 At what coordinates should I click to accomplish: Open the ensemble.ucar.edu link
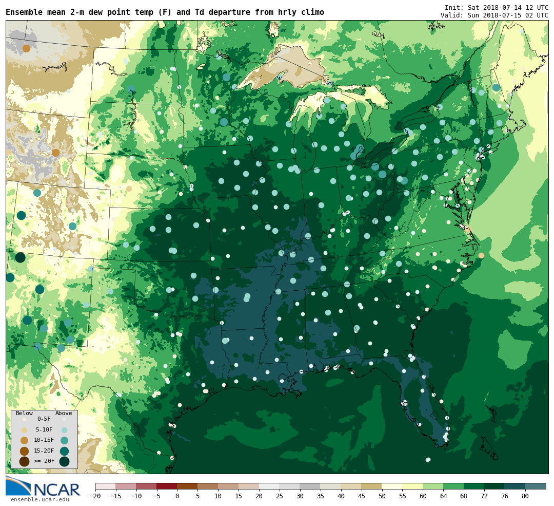point(39,499)
